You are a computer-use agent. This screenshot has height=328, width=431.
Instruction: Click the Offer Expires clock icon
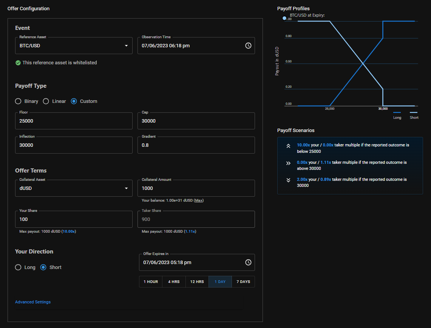[x=248, y=262]
